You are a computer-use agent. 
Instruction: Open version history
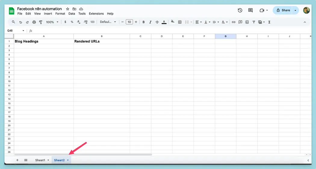pyautogui.click(x=240, y=10)
